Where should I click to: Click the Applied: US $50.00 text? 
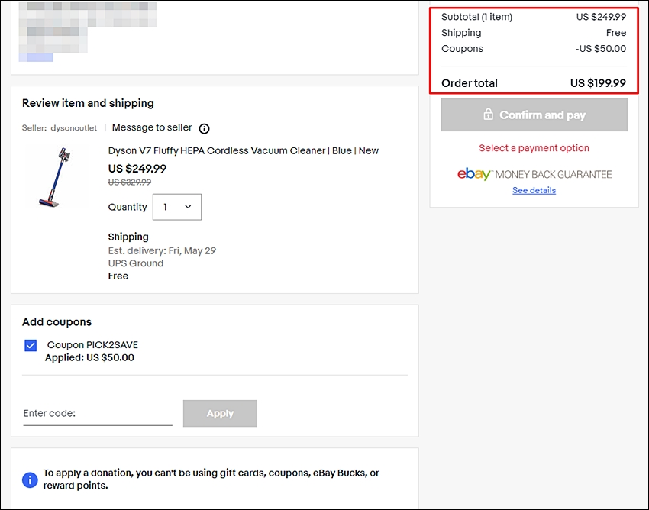tap(89, 357)
